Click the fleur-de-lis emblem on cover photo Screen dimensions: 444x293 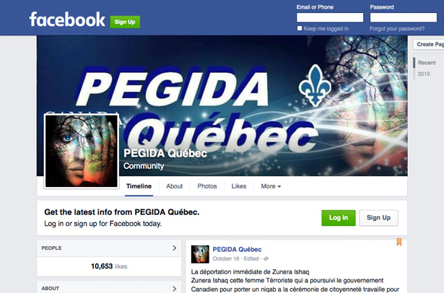point(315,85)
